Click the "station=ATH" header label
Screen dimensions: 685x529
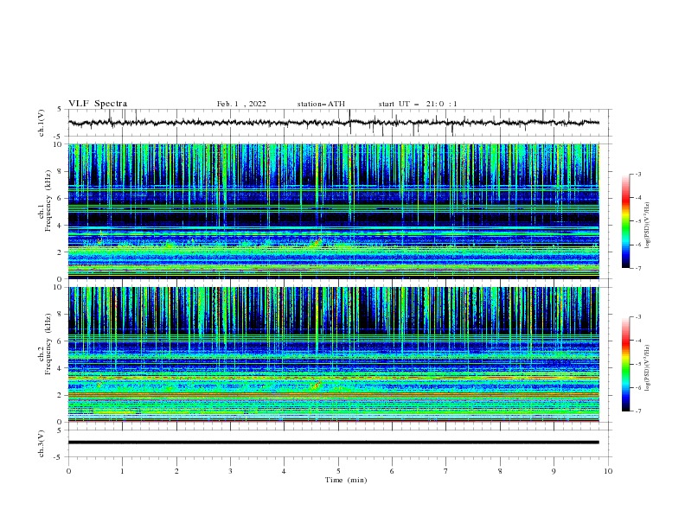tap(321, 104)
